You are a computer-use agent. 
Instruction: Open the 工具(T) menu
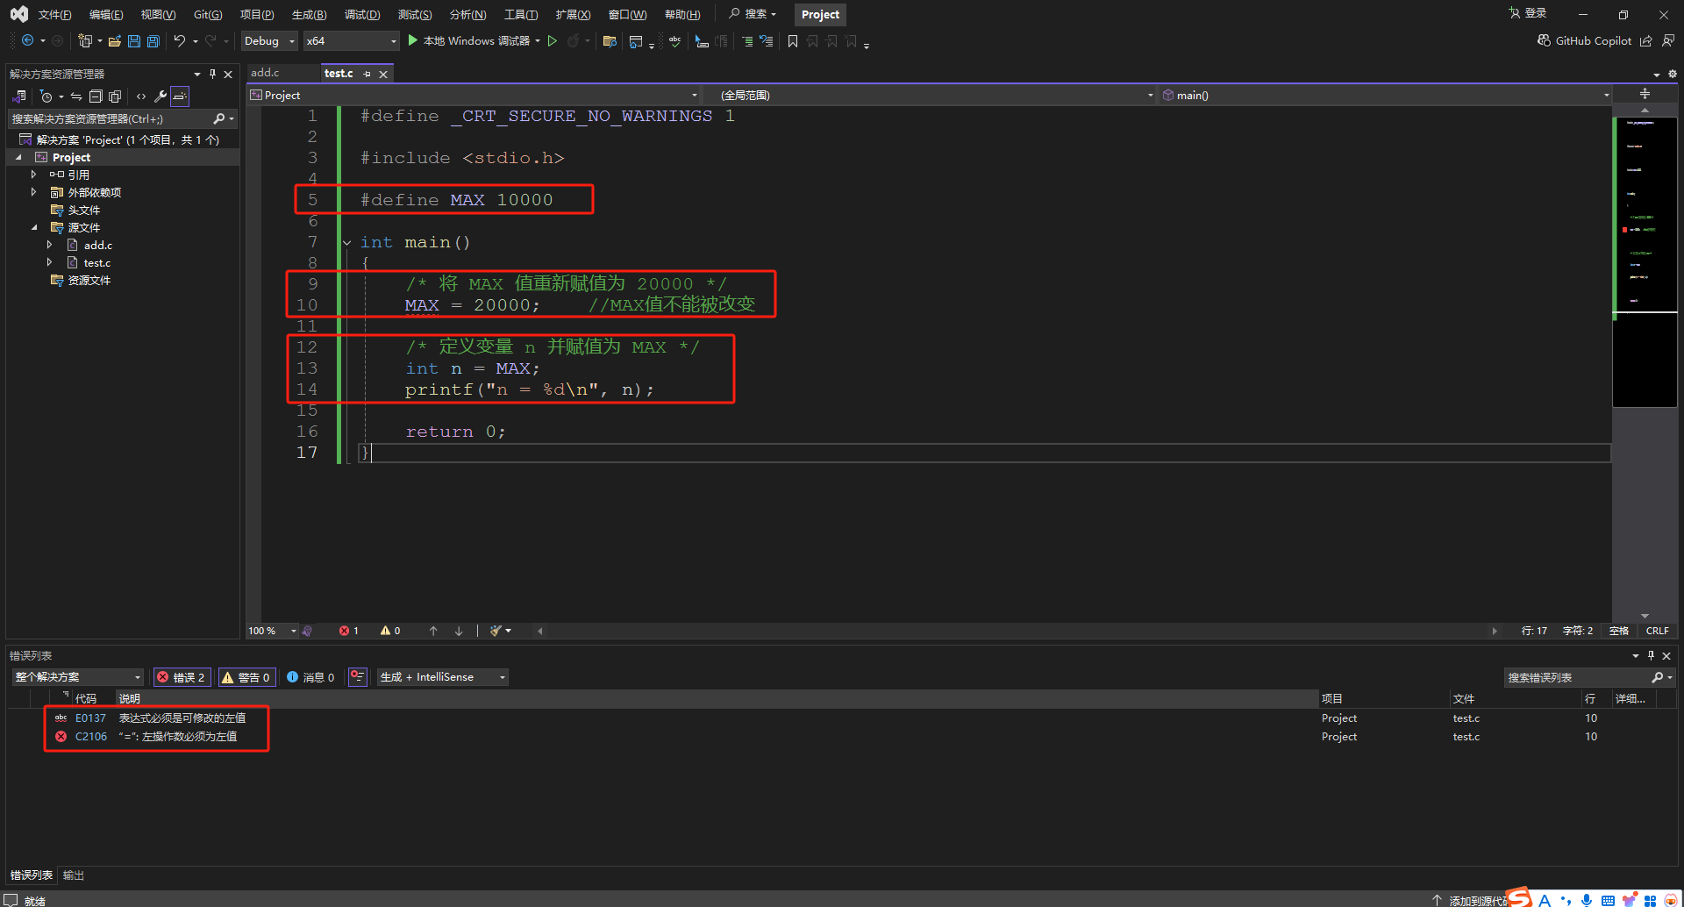(521, 14)
